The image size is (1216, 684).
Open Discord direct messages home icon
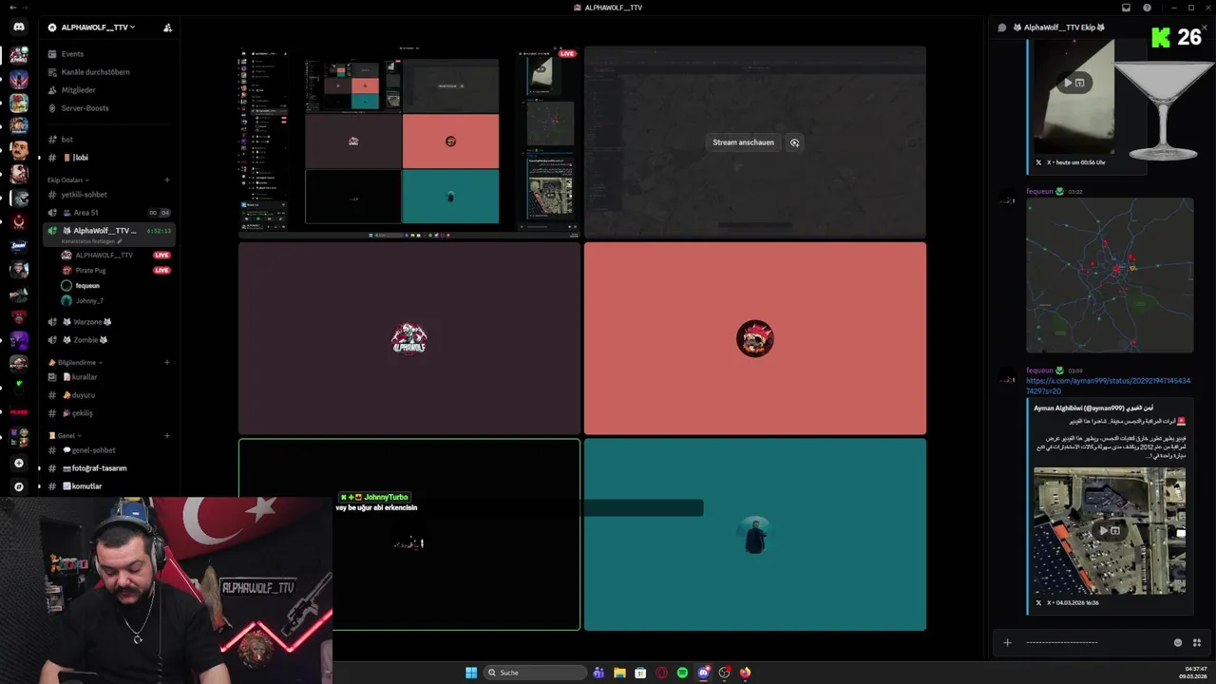tap(18, 28)
